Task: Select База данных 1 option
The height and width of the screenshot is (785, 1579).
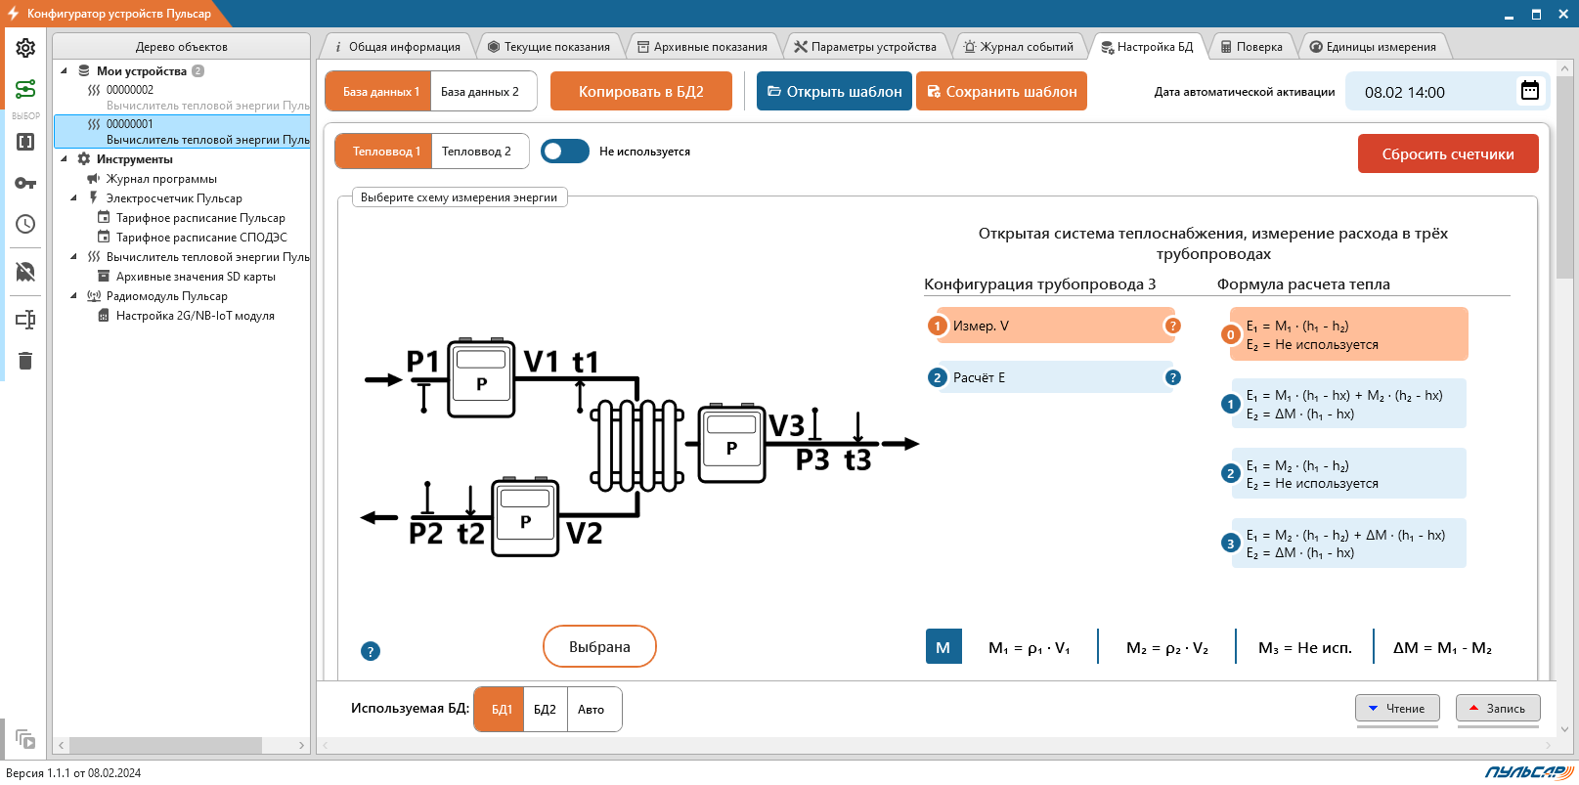Action: (x=378, y=91)
